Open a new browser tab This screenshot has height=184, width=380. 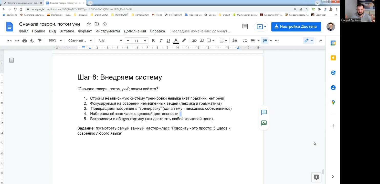pyautogui.click(x=90, y=3)
